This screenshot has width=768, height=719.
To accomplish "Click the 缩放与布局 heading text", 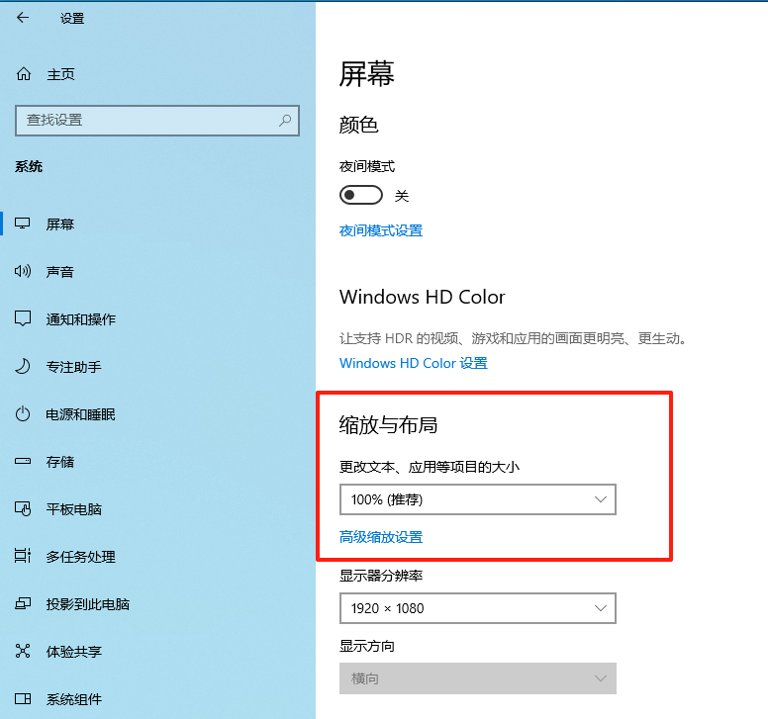I will tap(388, 424).
